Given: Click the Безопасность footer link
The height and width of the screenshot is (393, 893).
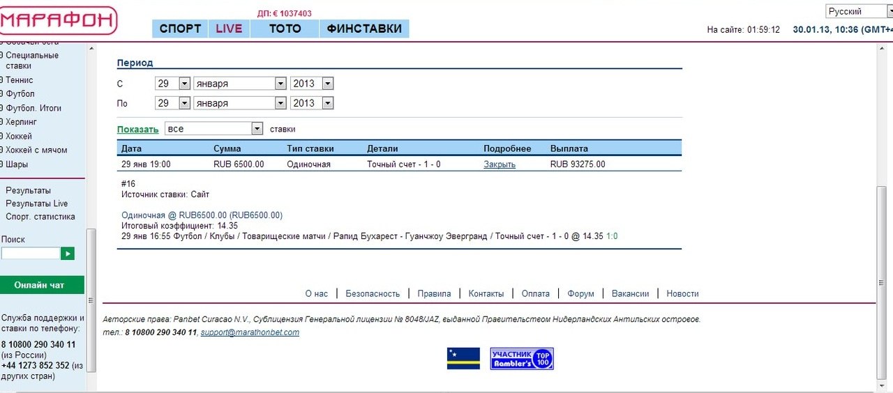Looking at the screenshot, I should [373, 293].
